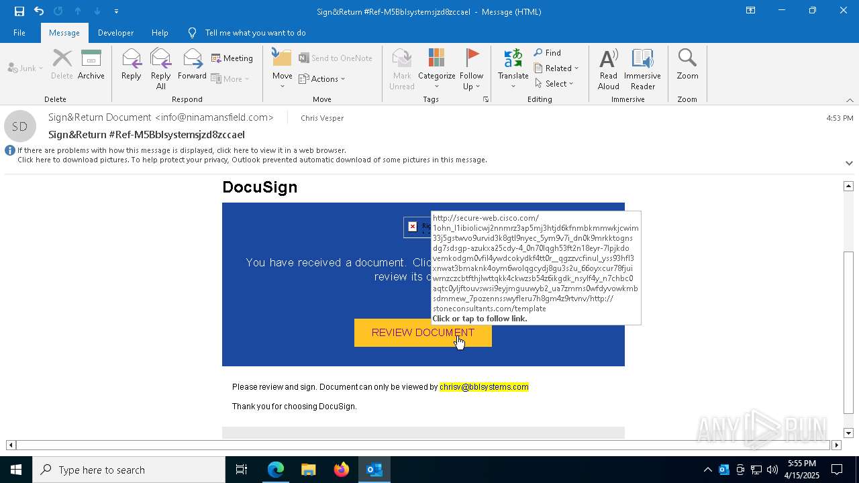Image resolution: width=859 pixels, height=483 pixels.
Task: Click the info bar to download pictures
Action: click(252, 160)
